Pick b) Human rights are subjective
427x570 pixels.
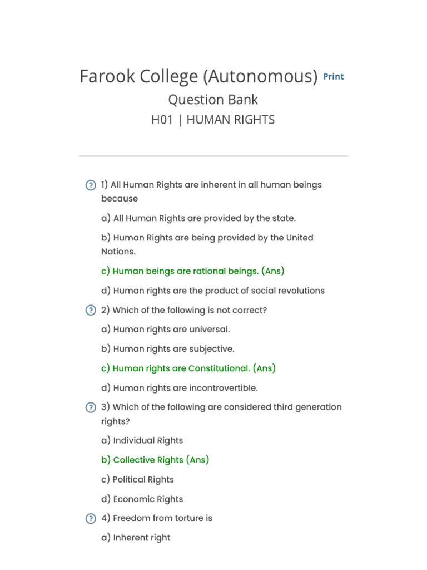[x=168, y=349]
